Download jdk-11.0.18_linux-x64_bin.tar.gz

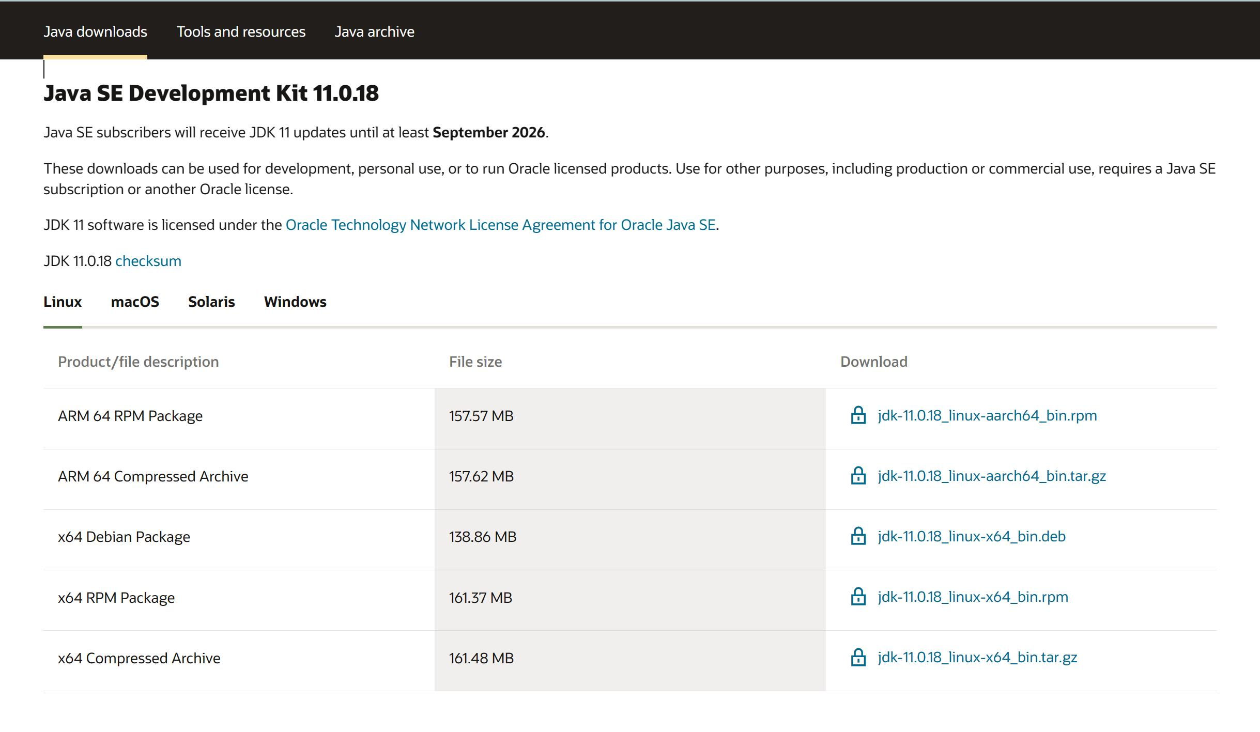pyautogui.click(x=977, y=657)
